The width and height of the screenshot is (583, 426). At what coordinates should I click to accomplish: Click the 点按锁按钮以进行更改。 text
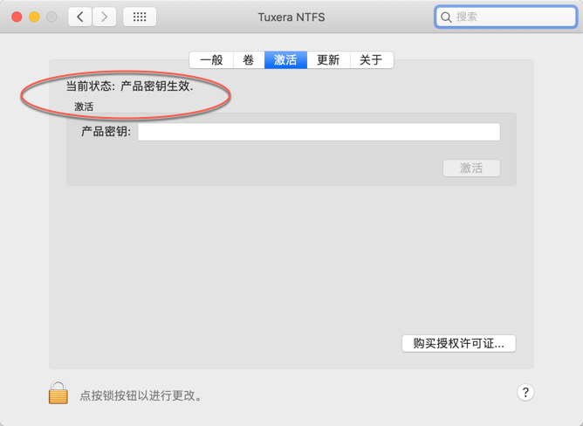point(141,395)
